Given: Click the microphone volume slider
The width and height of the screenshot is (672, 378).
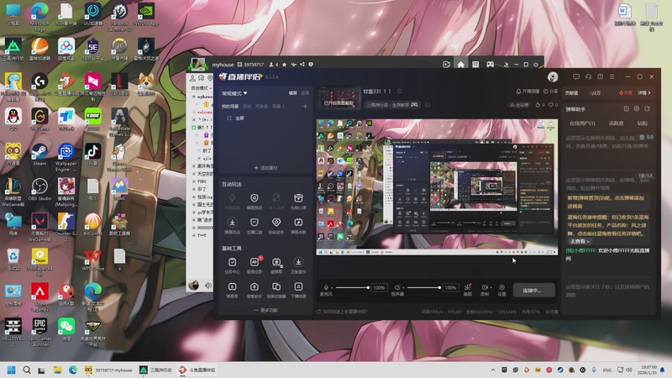Looking at the screenshot, I should click(352, 287).
